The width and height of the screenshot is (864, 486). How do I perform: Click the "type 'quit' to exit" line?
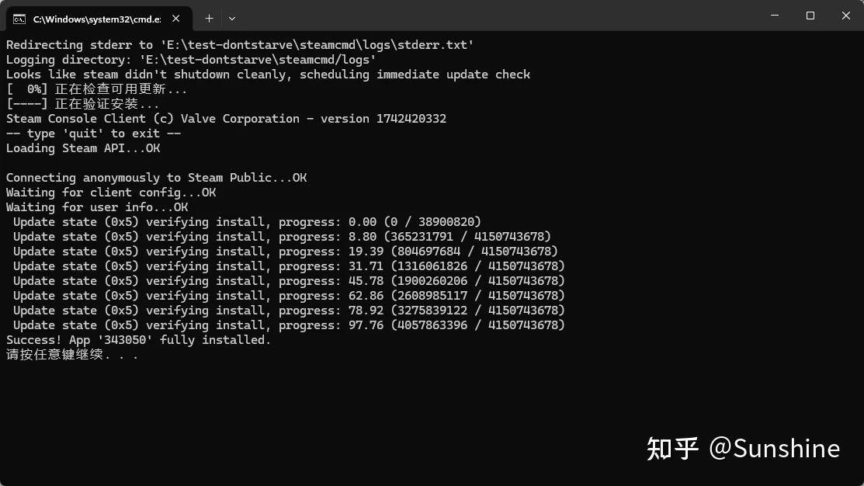[94, 134]
